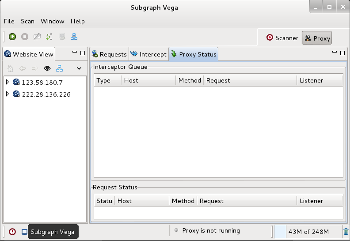Click the monitor icon beside Subgraph Vega tooltip

[24, 232]
